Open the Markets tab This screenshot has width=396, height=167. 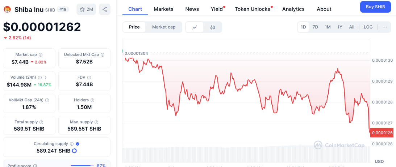pyautogui.click(x=163, y=9)
